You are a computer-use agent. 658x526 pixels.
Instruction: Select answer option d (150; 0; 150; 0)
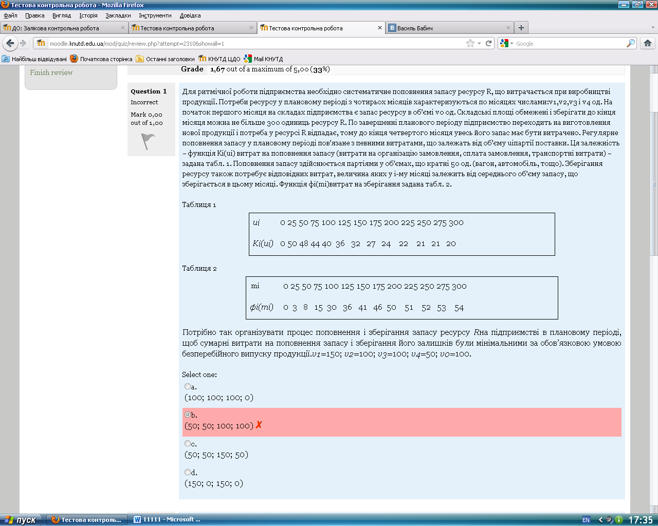coord(188,472)
